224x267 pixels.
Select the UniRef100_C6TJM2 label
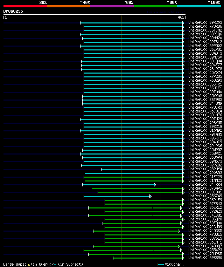[x=205, y=30]
